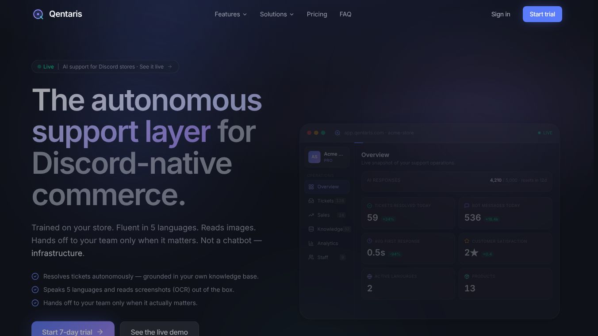Click the Start trial button
The width and height of the screenshot is (598, 336).
click(x=542, y=14)
